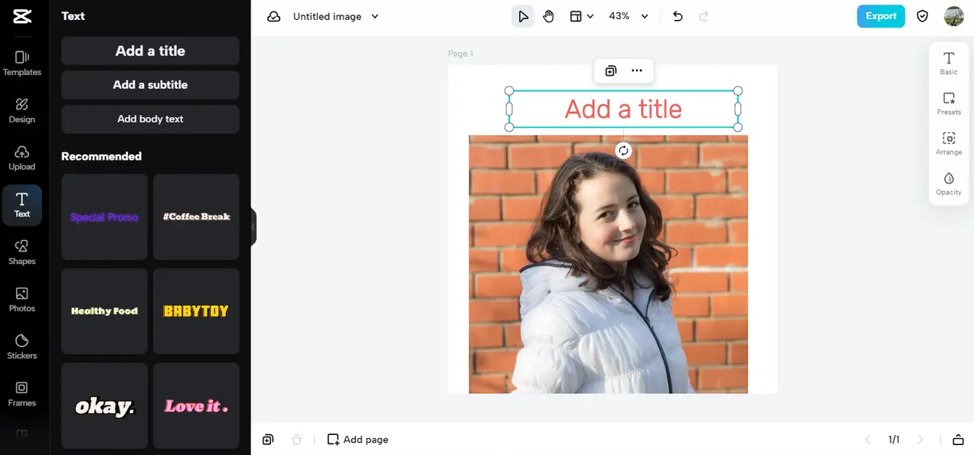Collapse the Text side panel
This screenshot has width=974, height=455.
pos(253,227)
